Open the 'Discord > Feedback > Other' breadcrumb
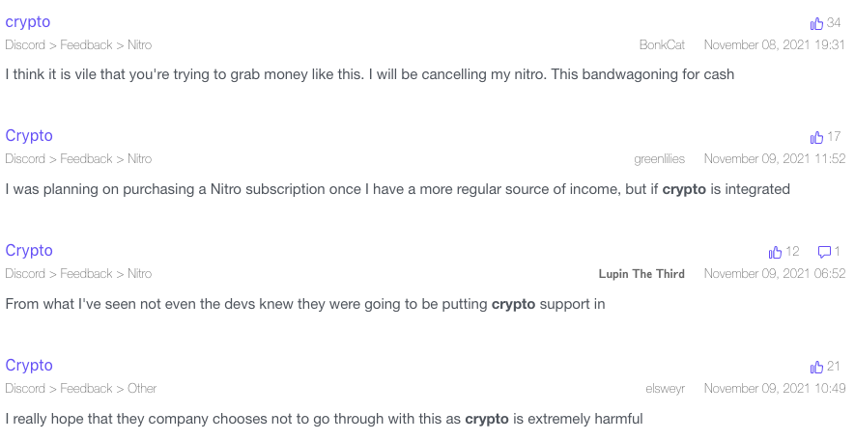Viewport: 855px width, 440px height. pos(81,388)
